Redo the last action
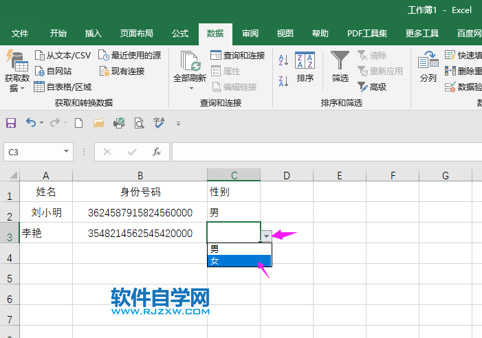Screen dimensions: 482x338 point(55,123)
